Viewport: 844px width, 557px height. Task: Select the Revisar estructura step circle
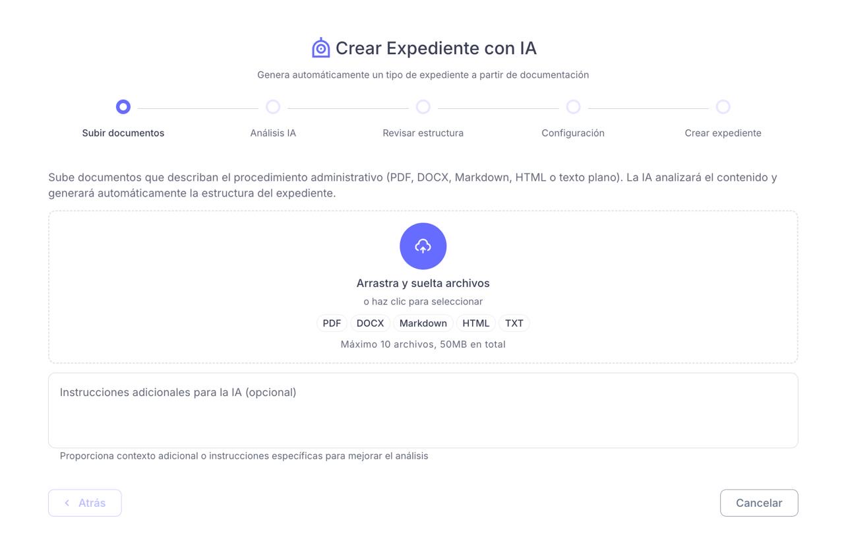coord(423,107)
